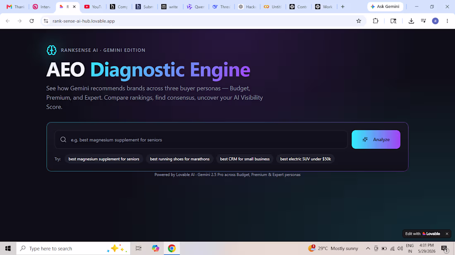Click the RankSense brain logo icon
The width and height of the screenshot is (455, 255).
coord(52,50)
